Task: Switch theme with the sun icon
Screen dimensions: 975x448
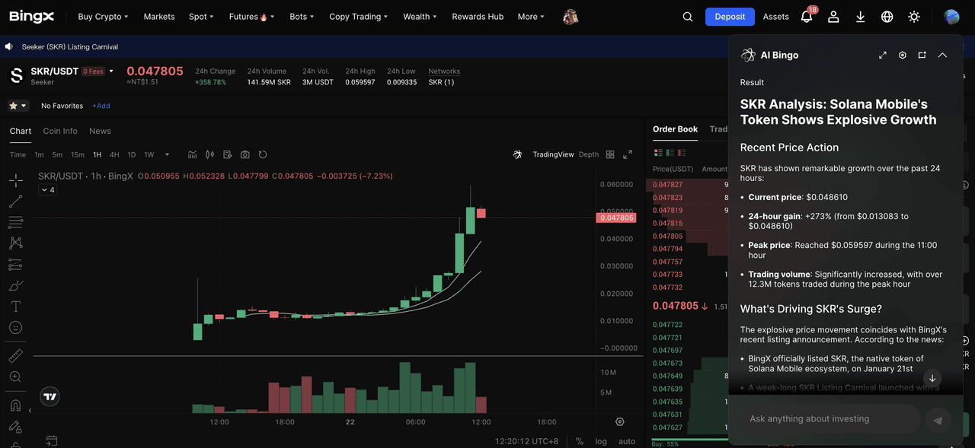Action: 914,17
